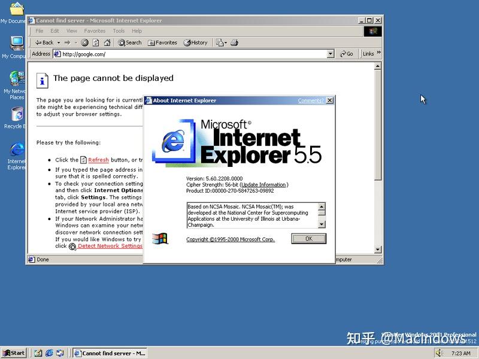Click the Detect Network Settings link
This screenshot has height=359, width=479.
point(109,245)
